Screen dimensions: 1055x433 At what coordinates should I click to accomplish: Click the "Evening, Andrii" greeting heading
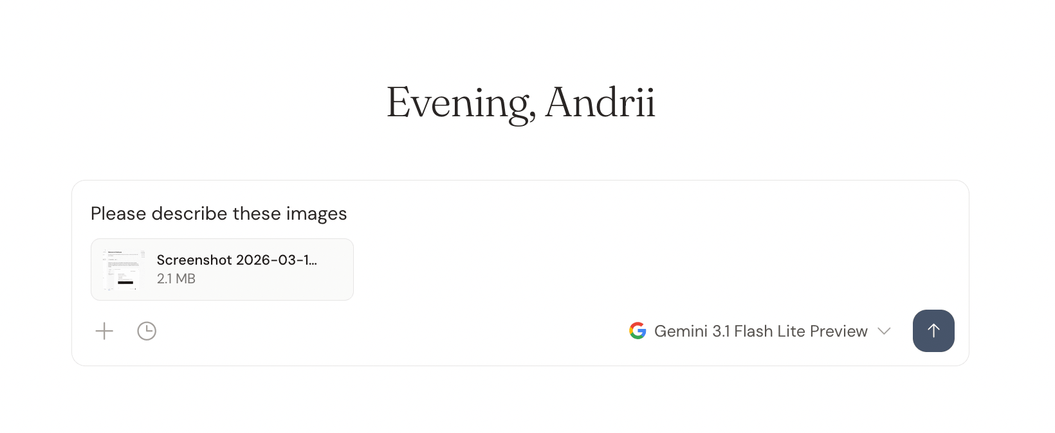point(520,103)
